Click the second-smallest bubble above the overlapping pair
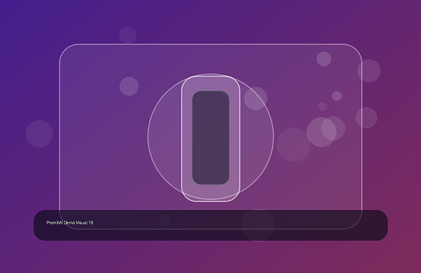The image size is (421, 273). coord(337,96)
